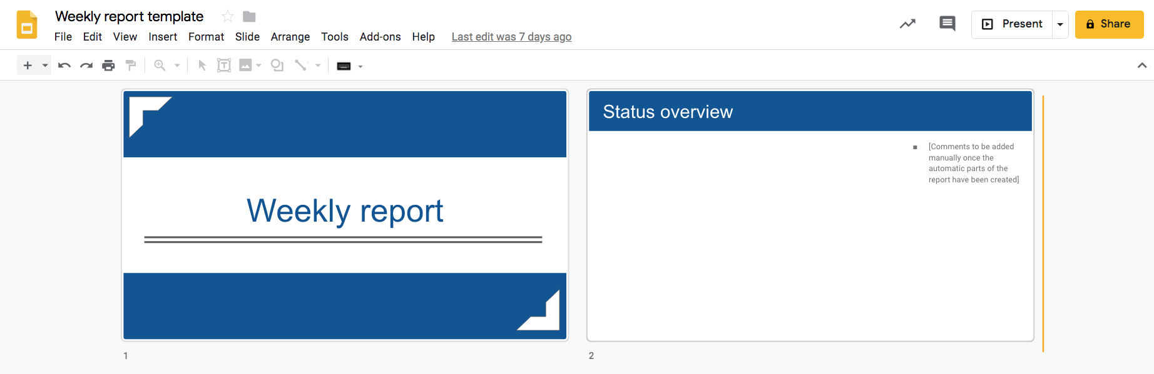Open the line tool dropdown arrow
1154x374 pixels.
[x=318, y=65]
